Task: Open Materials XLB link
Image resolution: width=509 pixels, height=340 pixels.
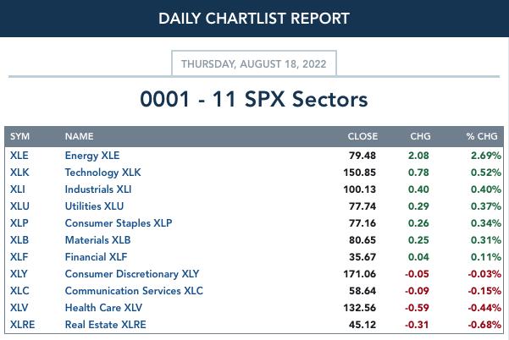Action: click(97, 240)
